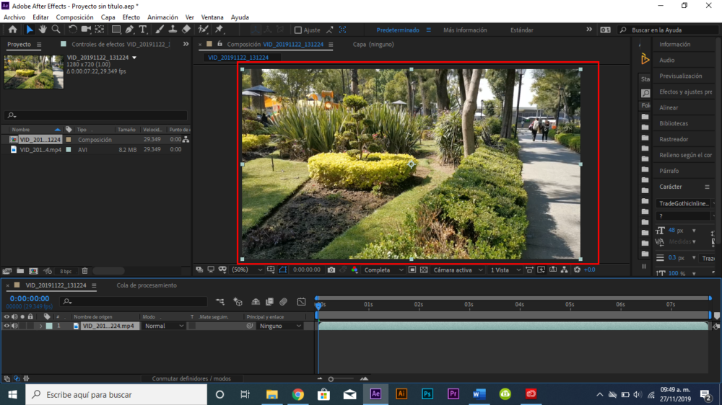Open the Composición menu
722x405 pixels.
(74, 17)
